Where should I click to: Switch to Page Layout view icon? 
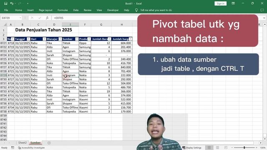tap(218, 147)
